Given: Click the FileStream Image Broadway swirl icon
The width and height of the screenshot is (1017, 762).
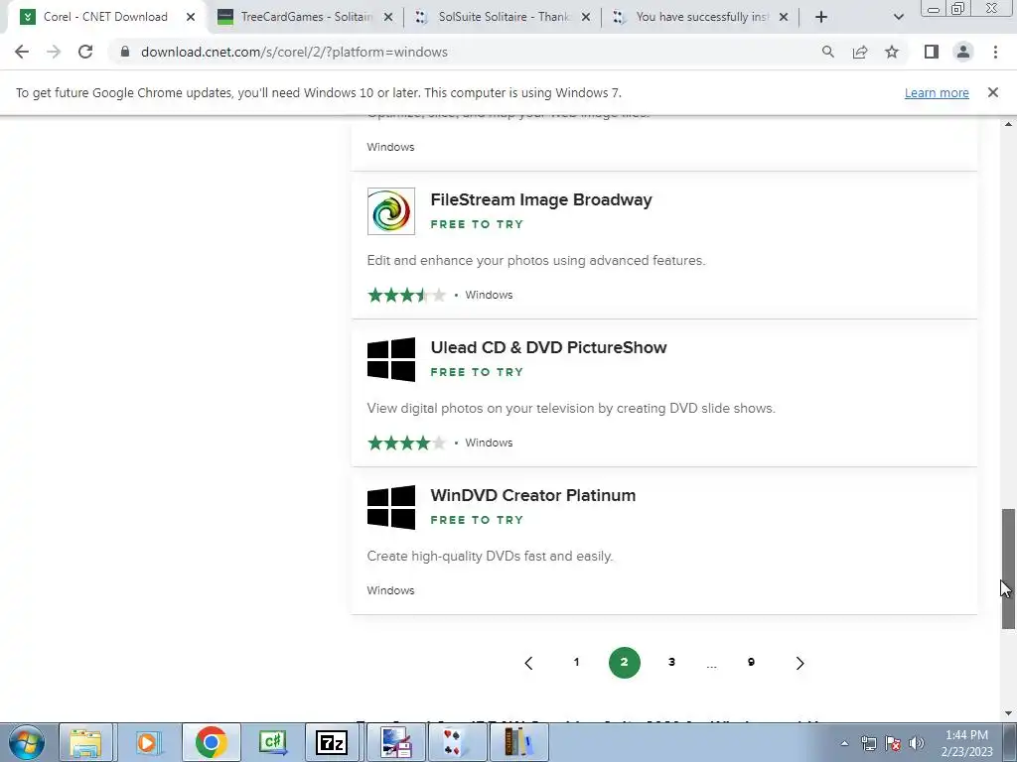Looking at the screenshot, I should pos(391,211).
